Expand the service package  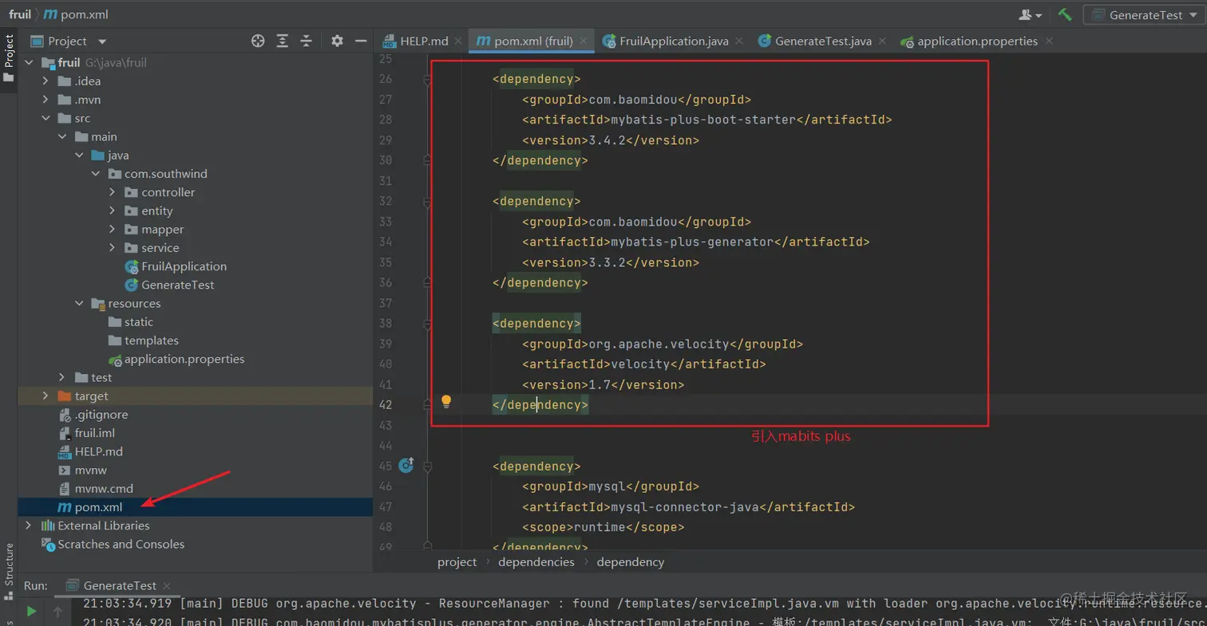pos(113,248)
